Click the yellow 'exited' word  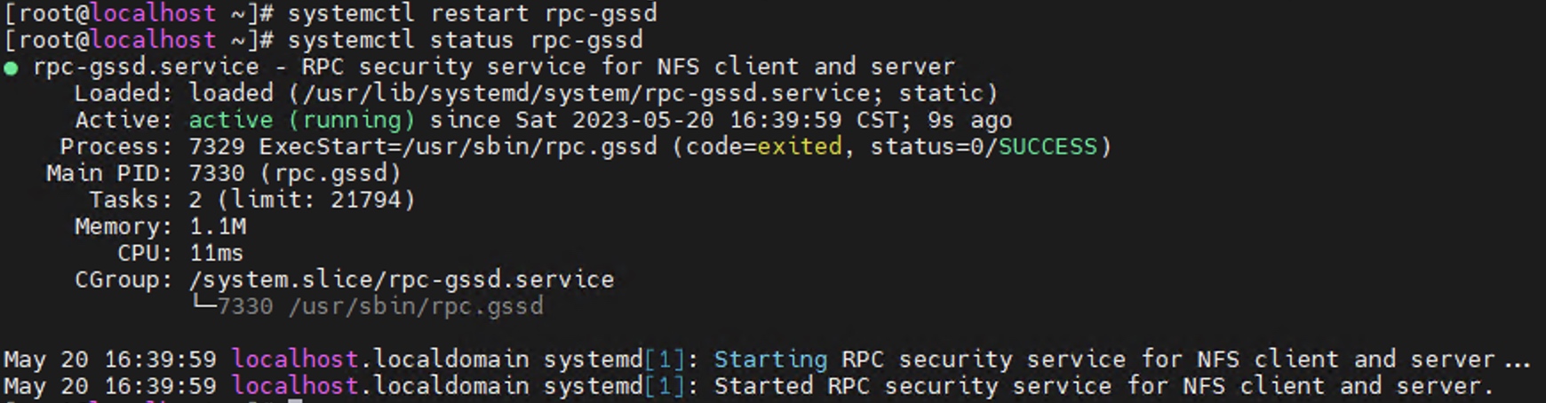click(799, 146)
